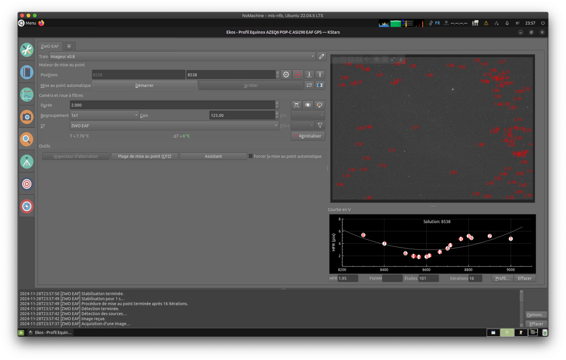Open the ST dropdown showing ZWO EAF
The width and height of the screenshot is (566, 360).
click(x=174, y=126)
